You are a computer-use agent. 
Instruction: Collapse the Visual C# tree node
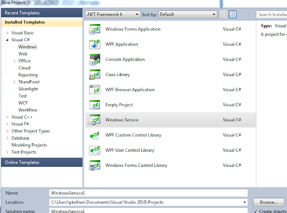[x=7, y=40]
